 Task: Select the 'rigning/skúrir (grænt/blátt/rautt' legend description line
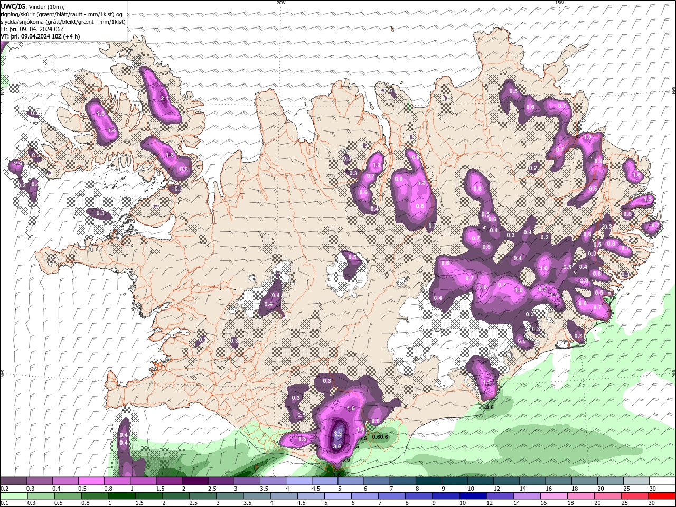[62, 14]
